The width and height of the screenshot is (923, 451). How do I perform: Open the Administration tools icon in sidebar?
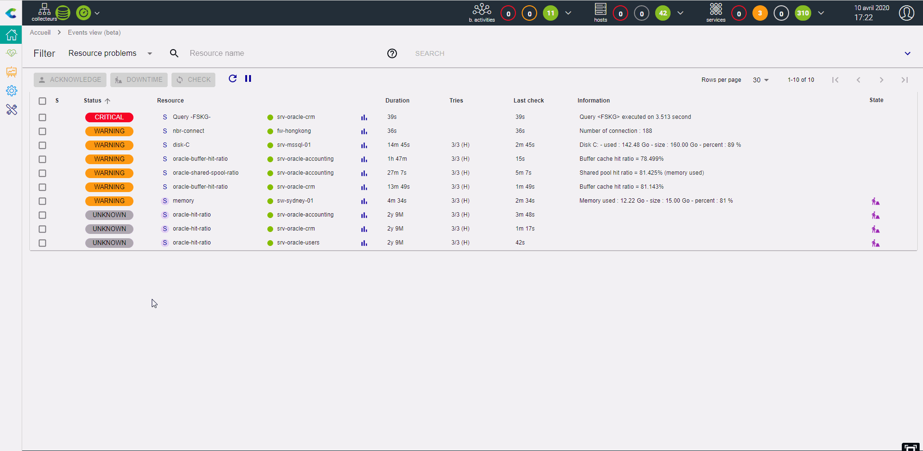(x=11, y=110)
